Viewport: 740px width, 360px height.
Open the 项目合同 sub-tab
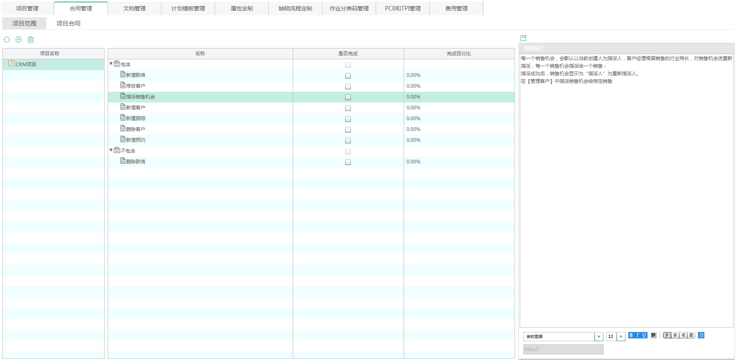point(68,23)
